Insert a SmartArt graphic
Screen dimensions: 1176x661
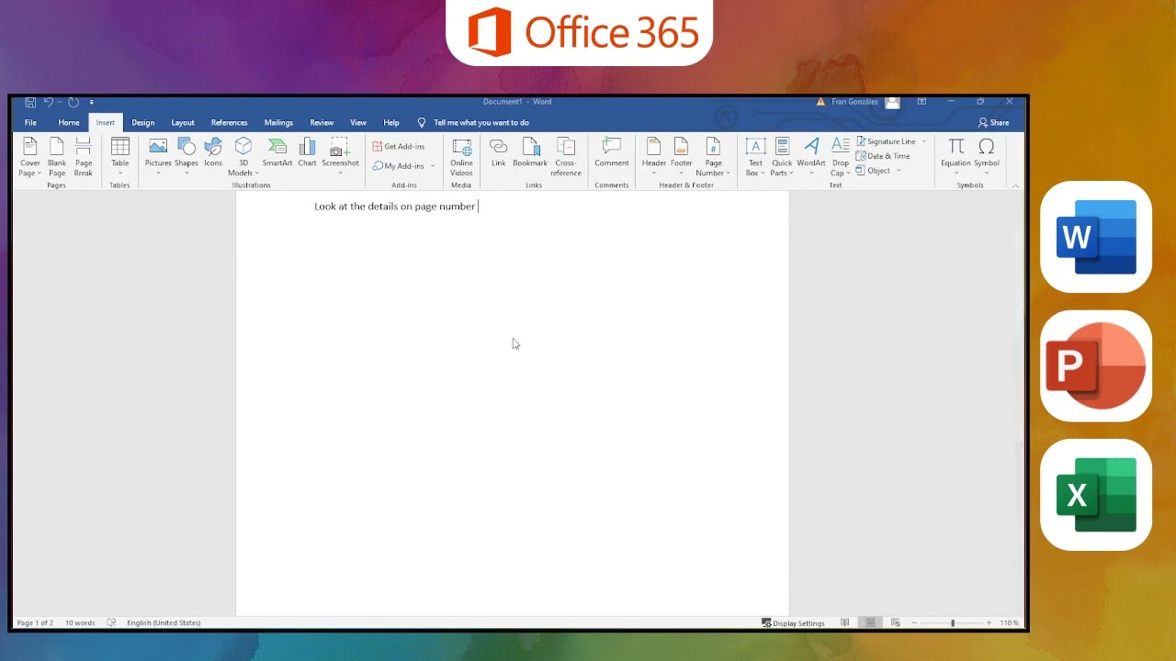[x=277, y=153]
